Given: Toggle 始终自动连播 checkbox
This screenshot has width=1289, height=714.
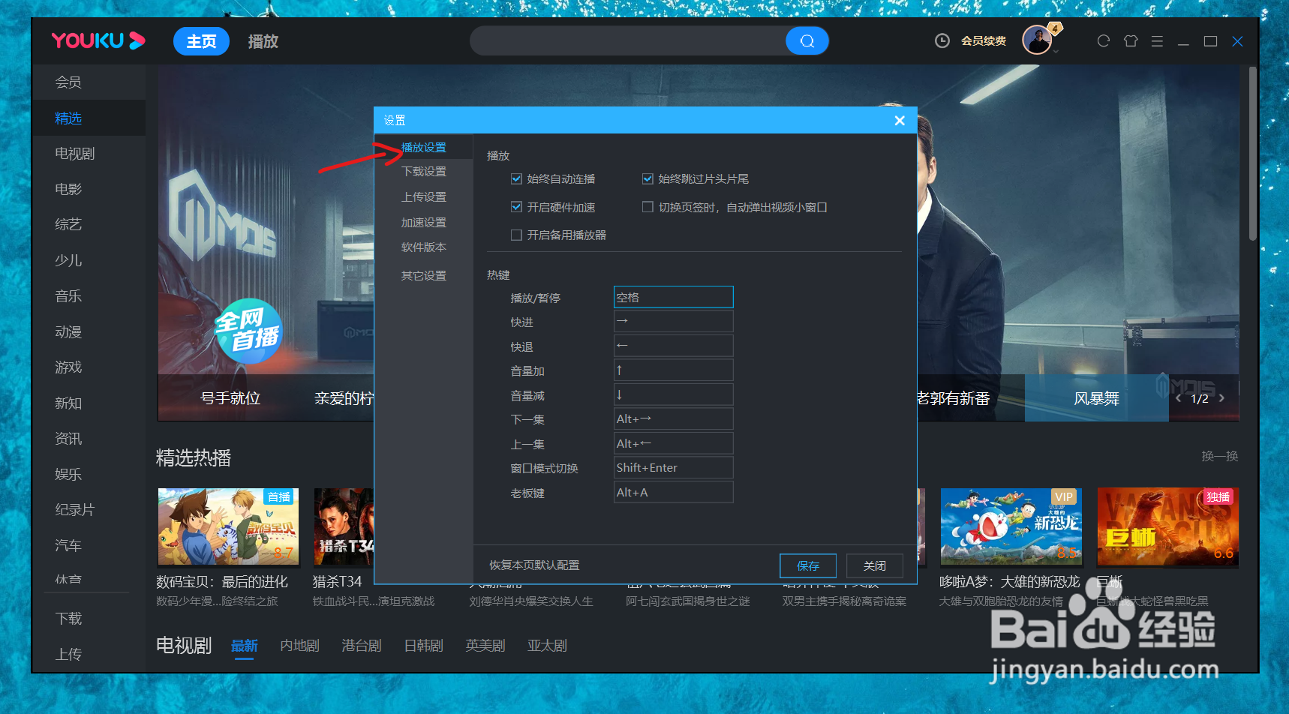Looking at the screenshot, I should [516, 178].
